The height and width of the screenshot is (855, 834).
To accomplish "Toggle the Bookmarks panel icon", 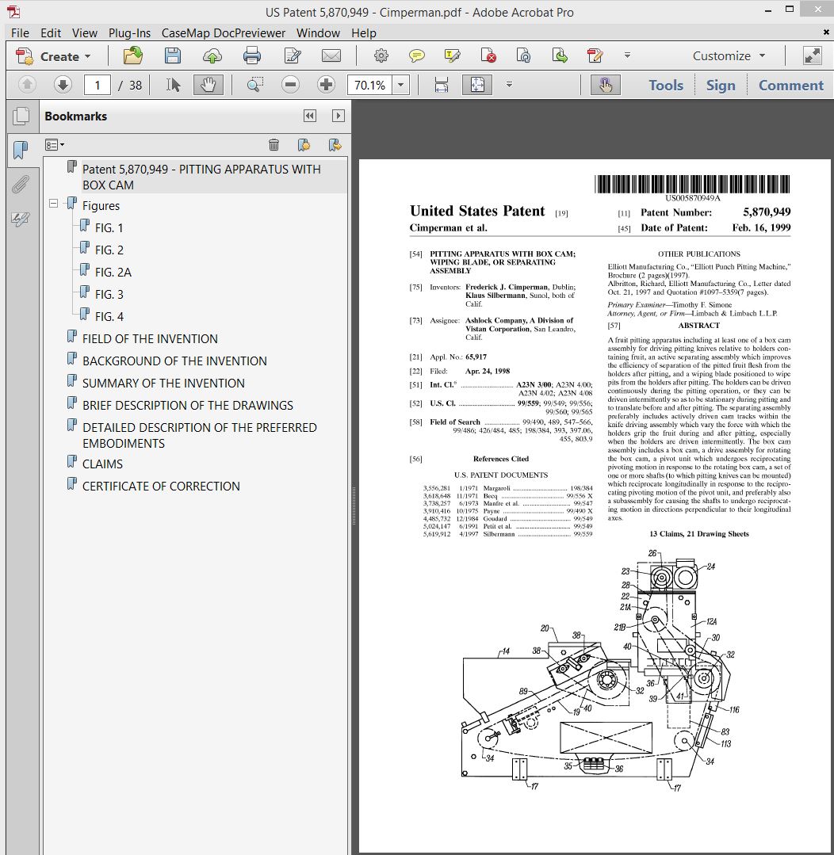I will pos(21,150).
